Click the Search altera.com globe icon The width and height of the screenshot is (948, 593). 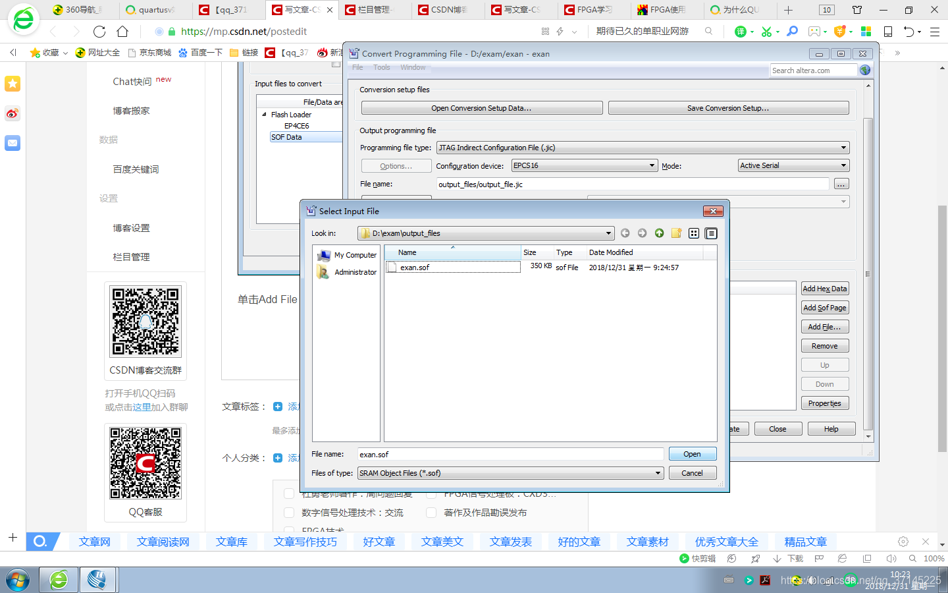(x=864, y=69)
